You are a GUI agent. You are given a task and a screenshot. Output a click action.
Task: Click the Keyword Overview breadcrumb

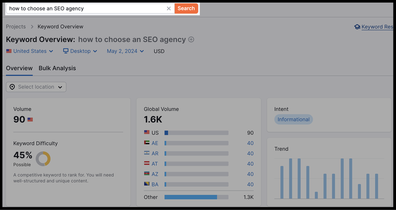click(x=60, y=27)
